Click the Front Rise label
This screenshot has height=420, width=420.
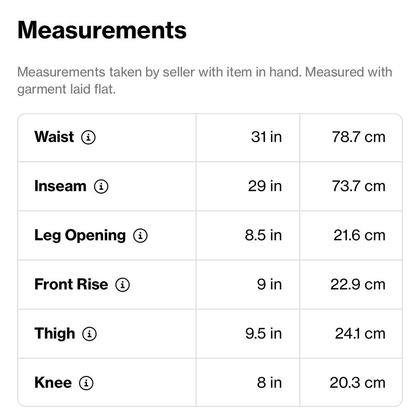pos(71,284)
